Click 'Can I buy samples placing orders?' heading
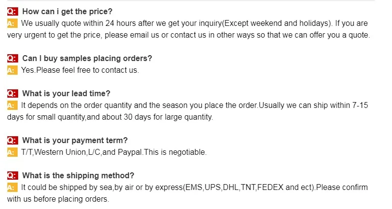 click(87, 58)
